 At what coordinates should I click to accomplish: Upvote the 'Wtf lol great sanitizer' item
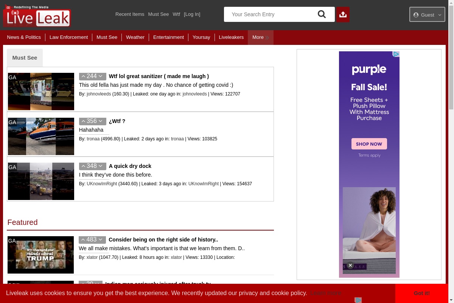click(x=83, y=76)
